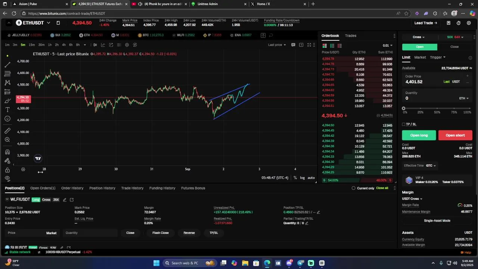Transfer funds next to Available balance
478x269 pixels.
pos(471,68)
